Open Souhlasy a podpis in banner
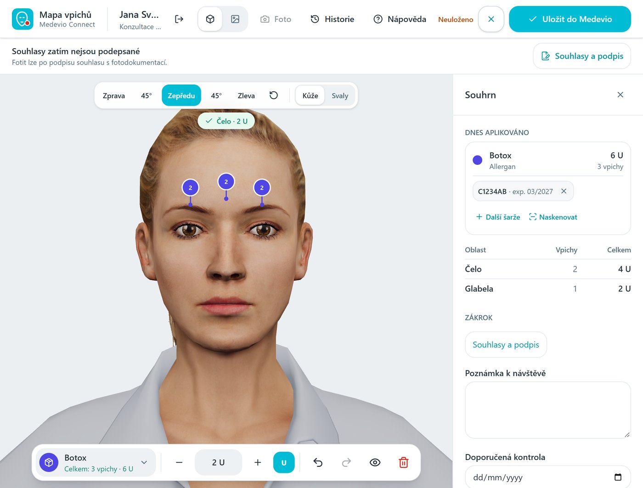The height and width of the screenshot is (488, 643). coord(582,56)
